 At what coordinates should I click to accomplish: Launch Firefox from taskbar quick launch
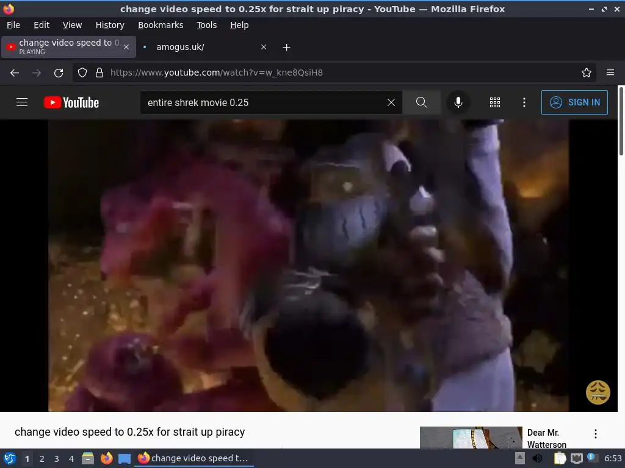106,458
